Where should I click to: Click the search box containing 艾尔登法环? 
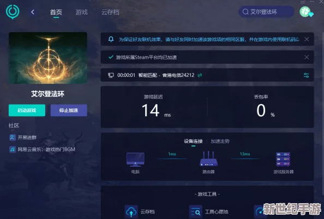pyautogui.click(x=266, y=12)
